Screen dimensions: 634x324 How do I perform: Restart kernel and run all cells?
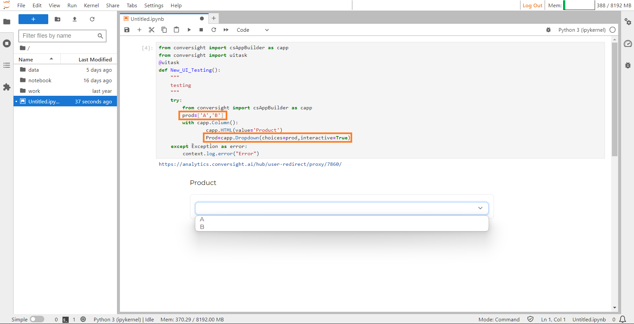[226, 30]
